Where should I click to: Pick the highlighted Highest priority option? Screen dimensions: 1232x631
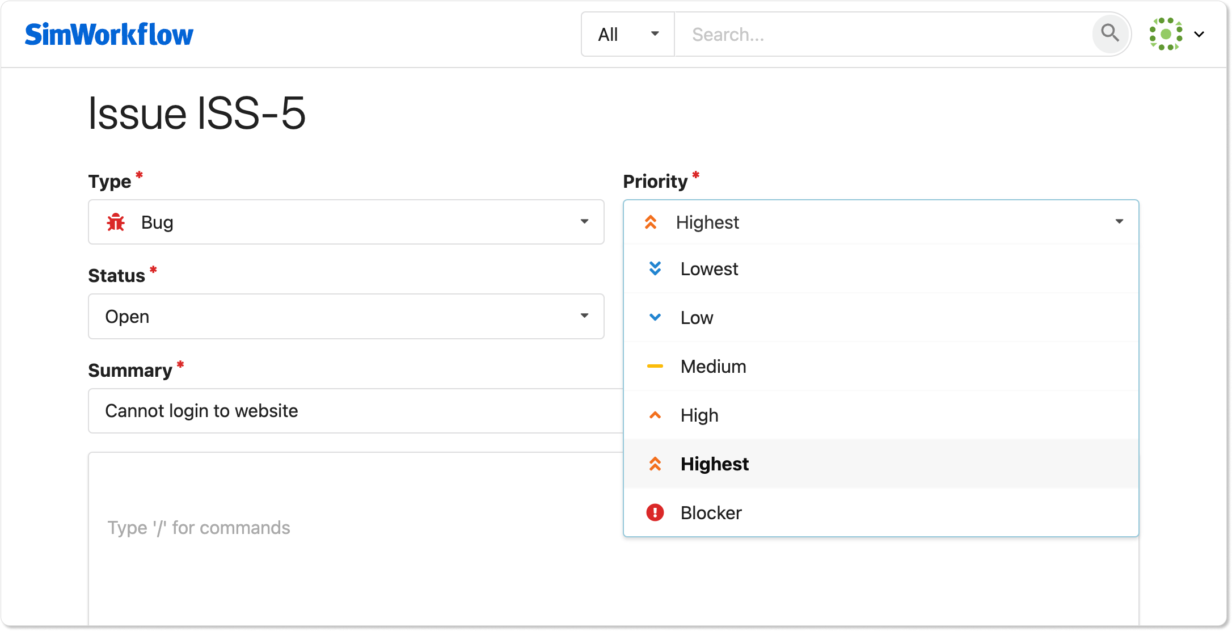pyautogui.click(x=714, y=464)
